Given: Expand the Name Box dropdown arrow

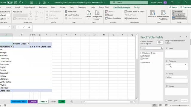Looking at the screenshot, I should pos(10,27).
